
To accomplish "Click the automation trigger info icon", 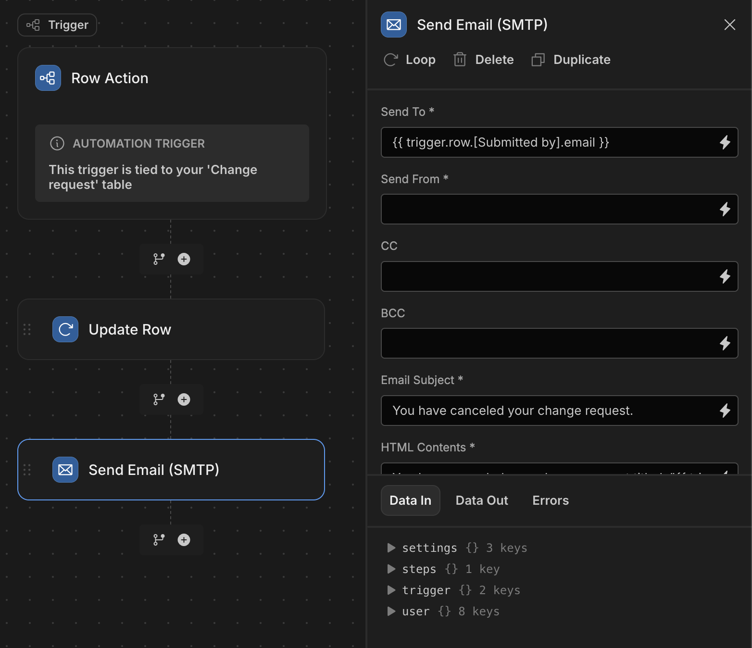I will (x=57, y=143).
